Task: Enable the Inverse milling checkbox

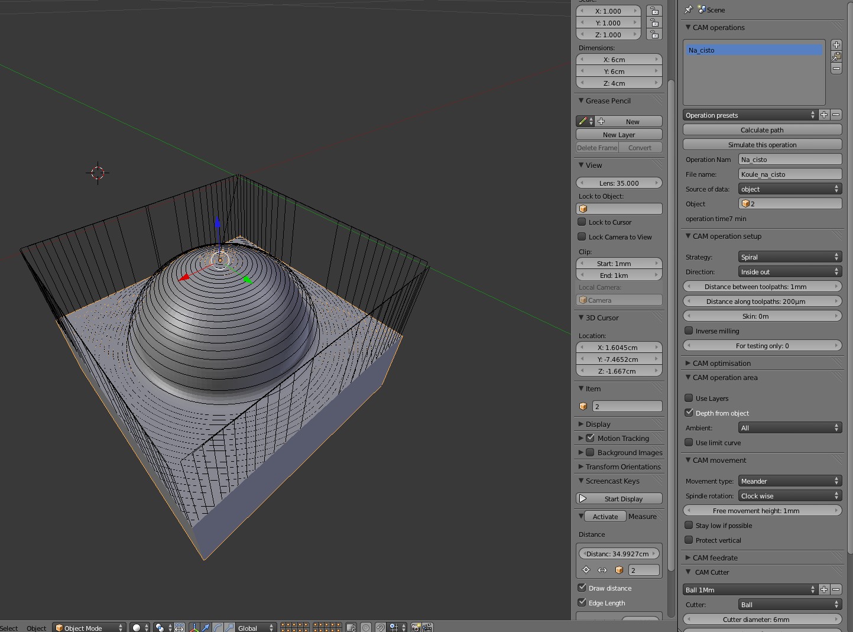Action: [689, 331]
